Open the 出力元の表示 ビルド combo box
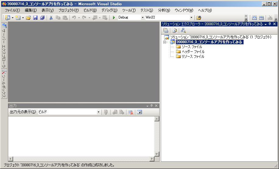The image size is (279, 169). [98, 112]
